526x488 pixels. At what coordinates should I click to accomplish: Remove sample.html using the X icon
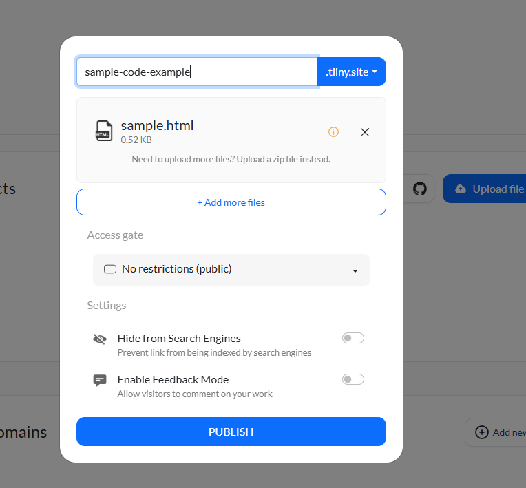pyautogui.click(x=365, y=132)
